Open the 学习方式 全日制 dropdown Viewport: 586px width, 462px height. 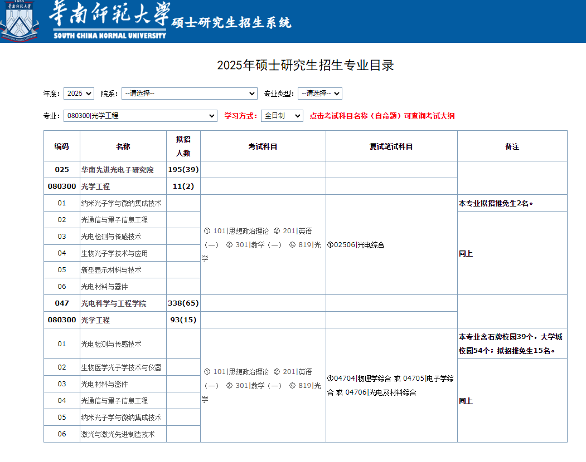click(282, 116)
